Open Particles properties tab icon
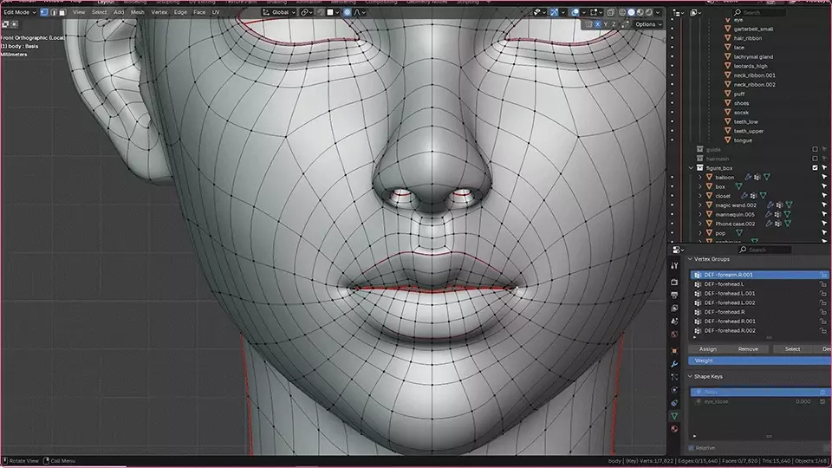This screenshot has height=468, width=832. tap(674, 377)
